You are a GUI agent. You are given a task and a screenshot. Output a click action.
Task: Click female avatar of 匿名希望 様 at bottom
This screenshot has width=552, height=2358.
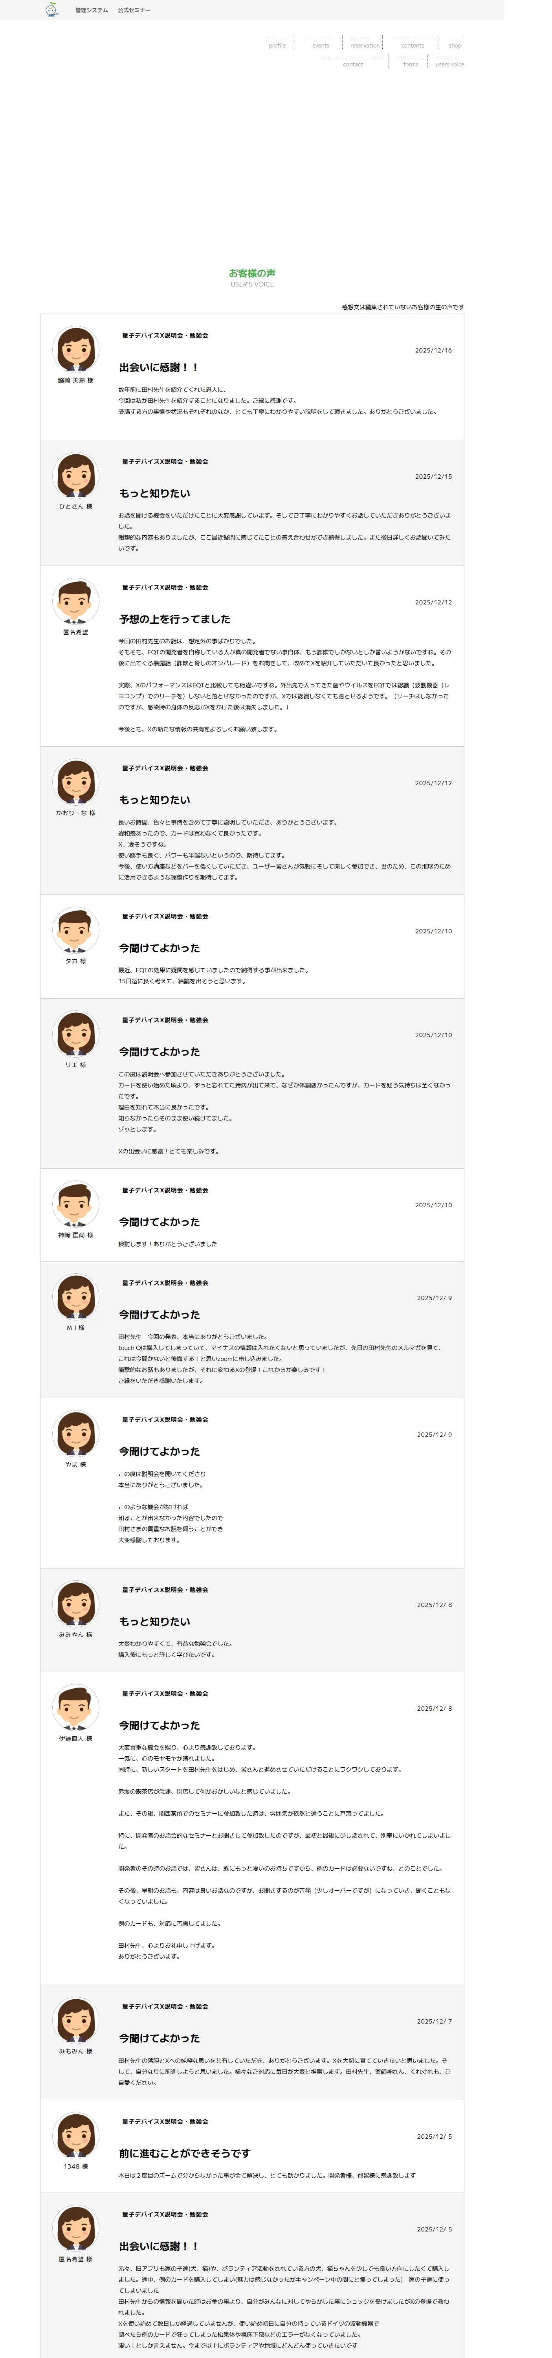click(x=76, y=2228)
